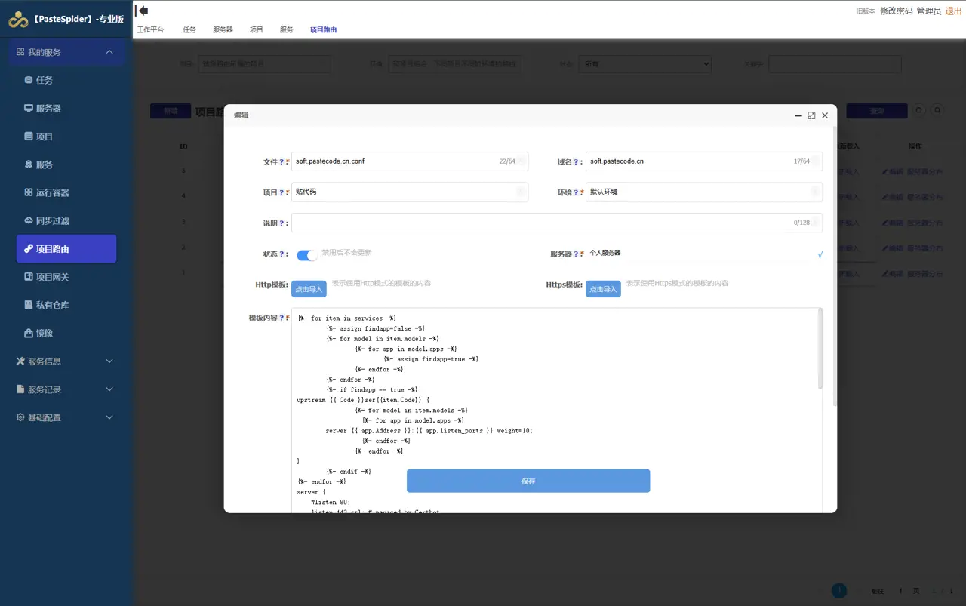This screenshot has width=966, height=606.
Task: Click help icon next to 服务器 label
Action: [577, 254]
